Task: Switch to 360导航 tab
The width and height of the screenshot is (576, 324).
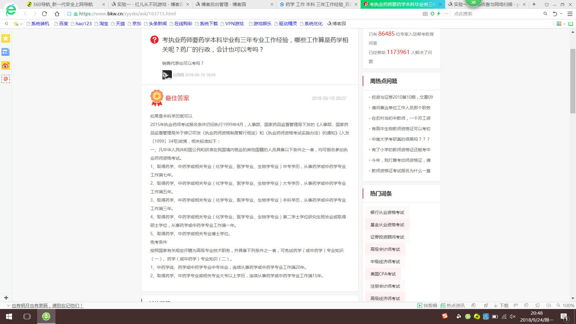Action: coord(63,4)
